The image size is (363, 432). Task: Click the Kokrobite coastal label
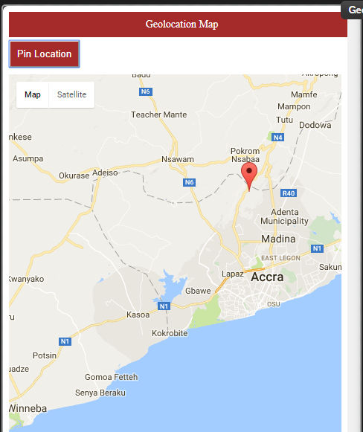170,333
